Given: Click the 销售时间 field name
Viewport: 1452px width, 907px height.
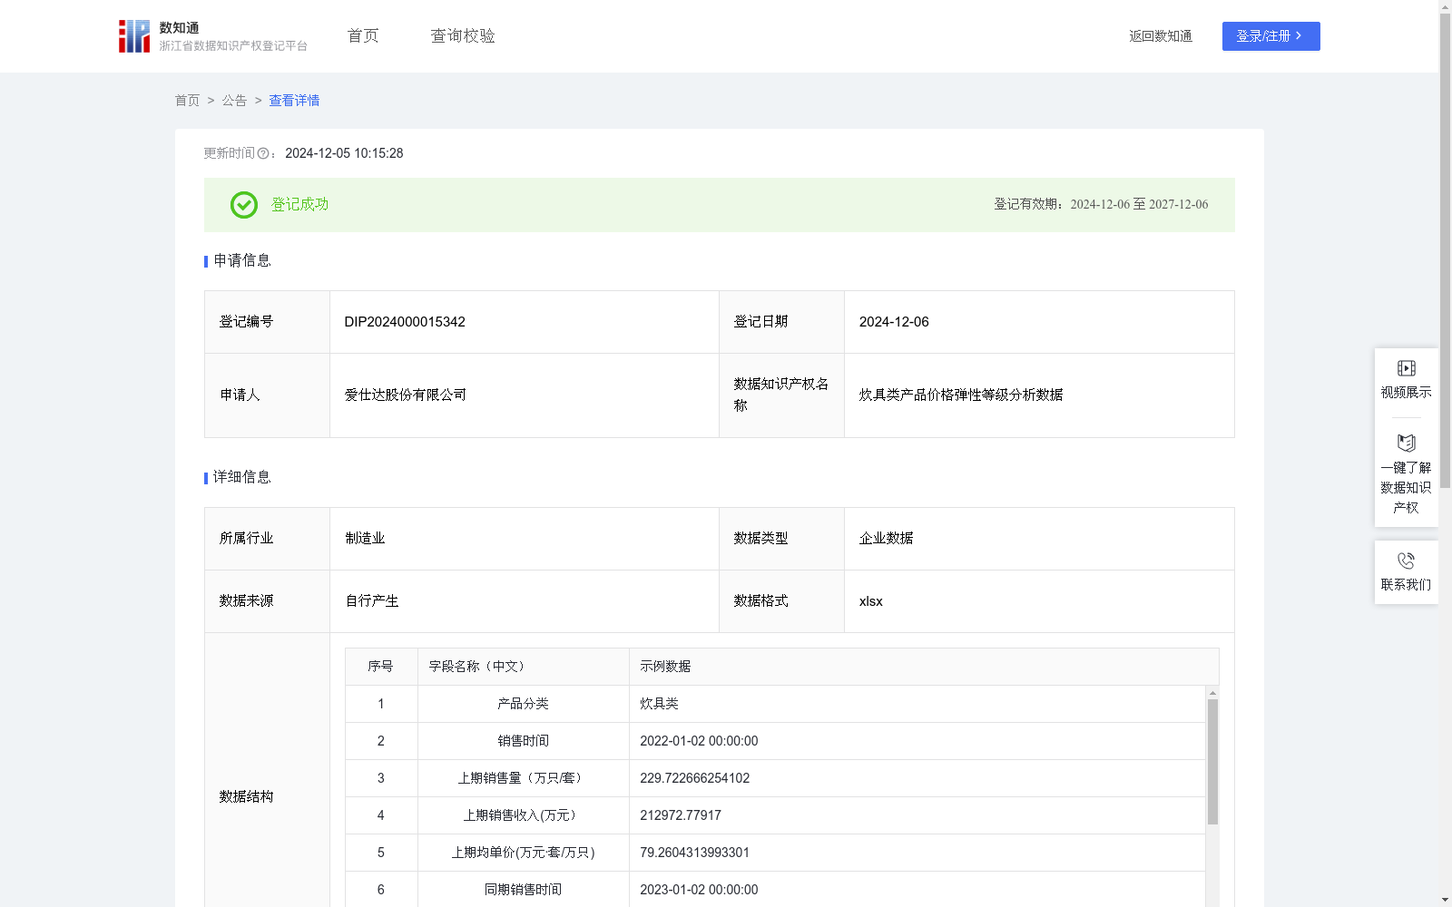Looking at the screenshot, I should pos(523,741).
